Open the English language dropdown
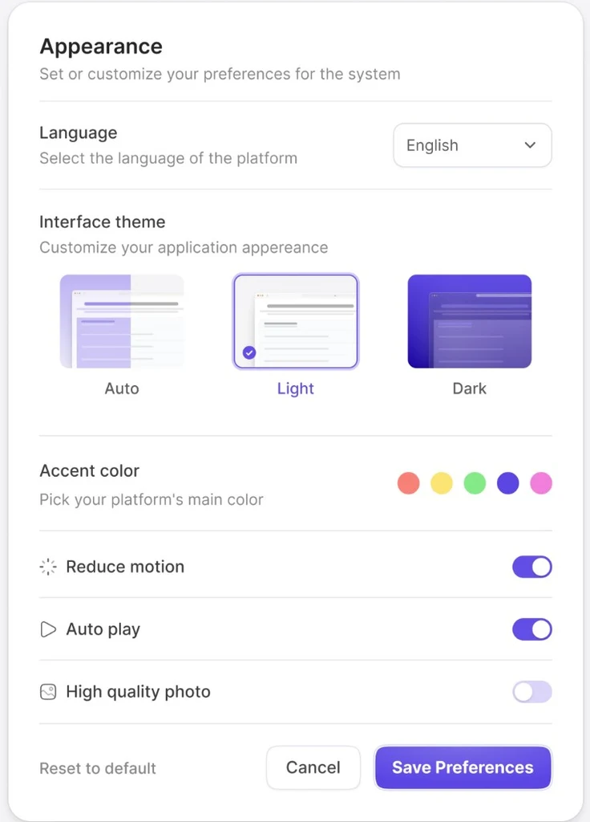This screenshot has height=822, width=590. coord(472,145)
